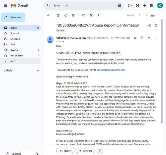
Task: Click the email vertical scrollbar
Action: point(162,71)
